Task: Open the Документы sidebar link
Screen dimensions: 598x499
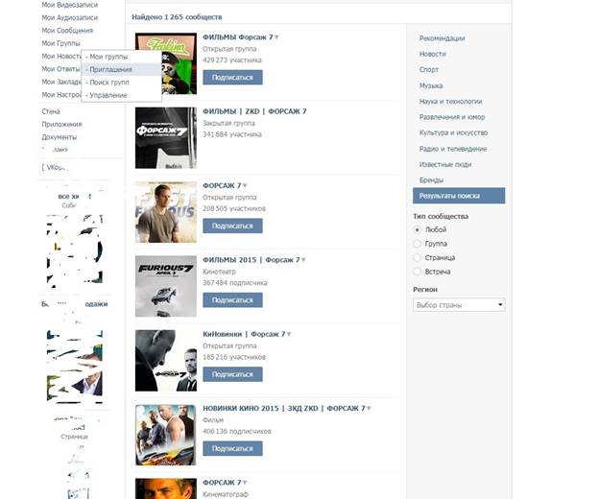Action: pyautogui.click(x=60, y=137)
